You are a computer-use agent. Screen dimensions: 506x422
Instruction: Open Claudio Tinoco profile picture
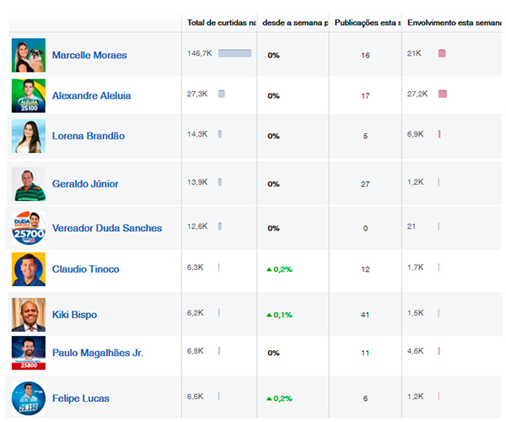(28, 269)
